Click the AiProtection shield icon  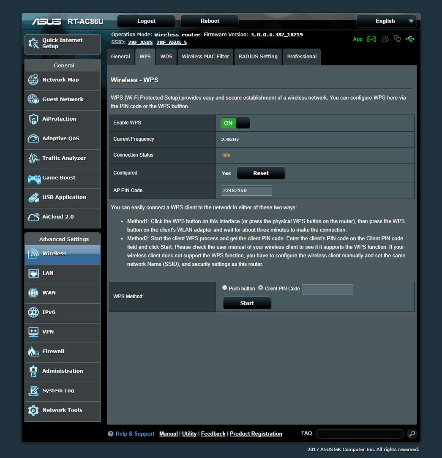(33, 119)
